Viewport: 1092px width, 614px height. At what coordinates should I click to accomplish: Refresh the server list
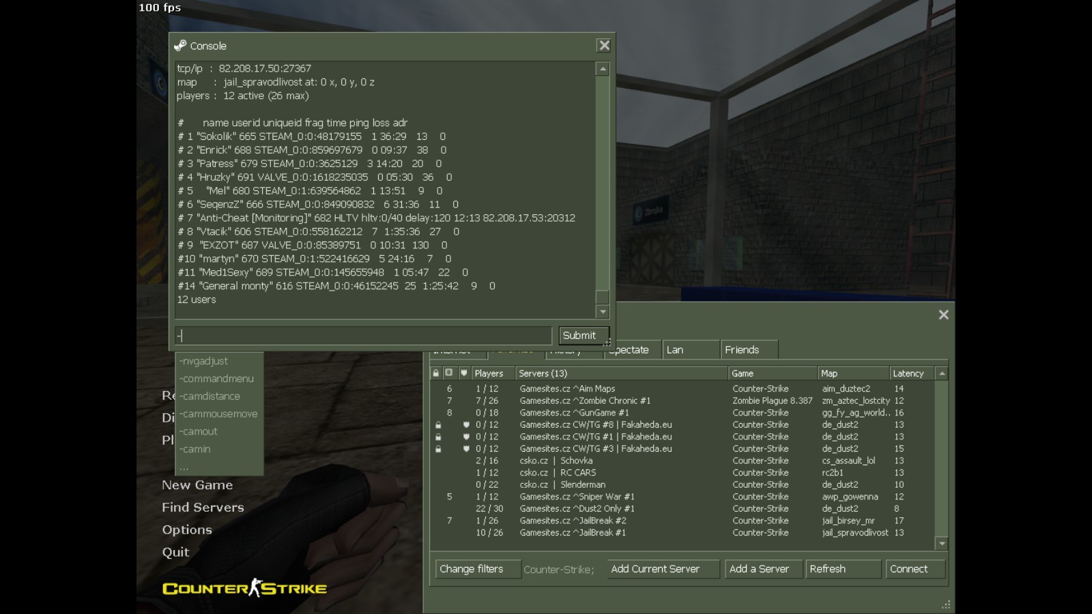pyautogui.click(x=843, y=569)
